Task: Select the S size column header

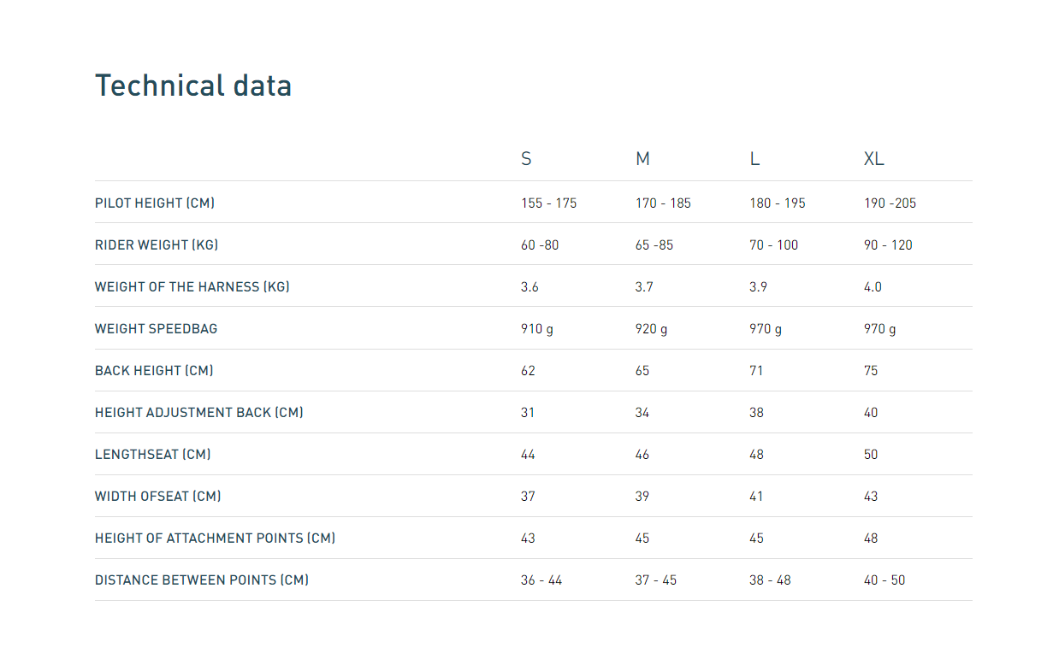Action: [x=526, y=159]
